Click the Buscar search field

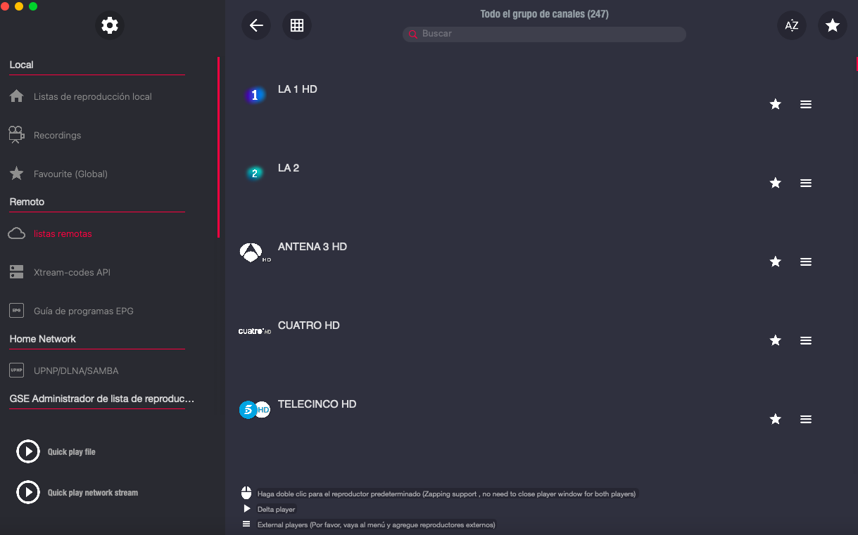pyautogui.click(x=549, y=34)
